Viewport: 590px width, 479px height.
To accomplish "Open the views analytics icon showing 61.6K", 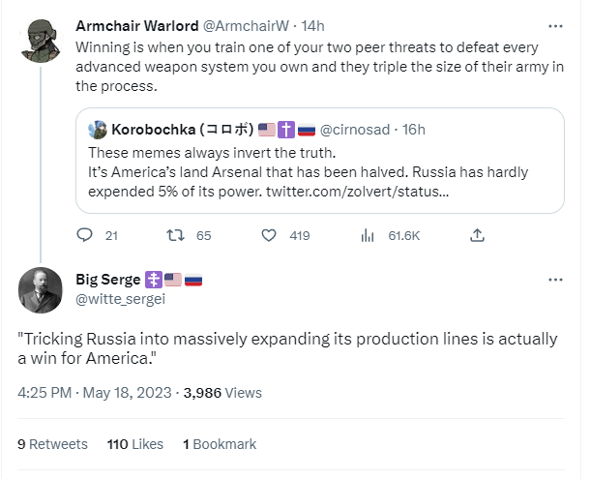I will pyautogui.click(x=368, y=235).
